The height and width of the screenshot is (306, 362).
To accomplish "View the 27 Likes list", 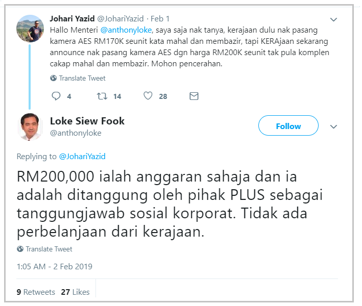I will coord(75,292).
